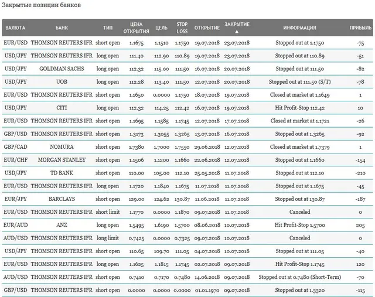Click 'Stopped out at 0.7480 (Short-Term)' cell
Viewport: 375px width, 297px height.
pyautogui.click(x=299, y=277)
